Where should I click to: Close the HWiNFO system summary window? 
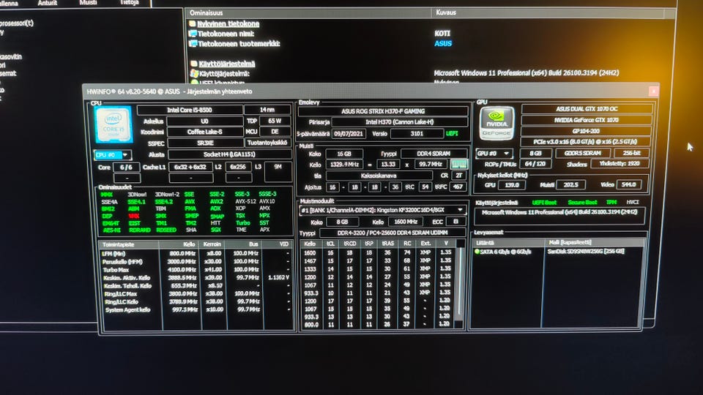[x=653, y=91]
